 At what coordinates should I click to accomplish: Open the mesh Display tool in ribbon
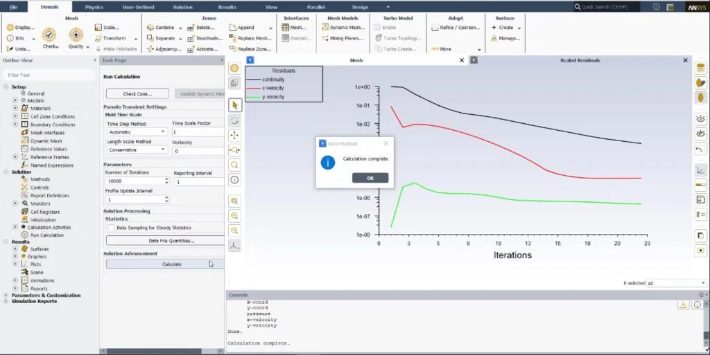(20, 28)
